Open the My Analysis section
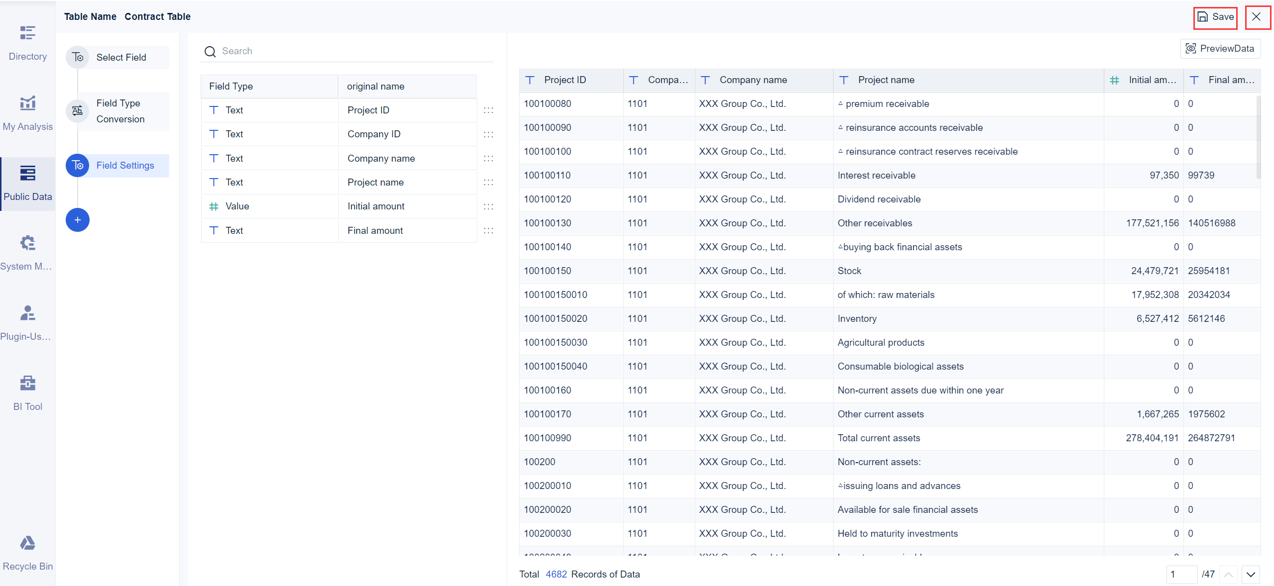 tap(27, 112)
